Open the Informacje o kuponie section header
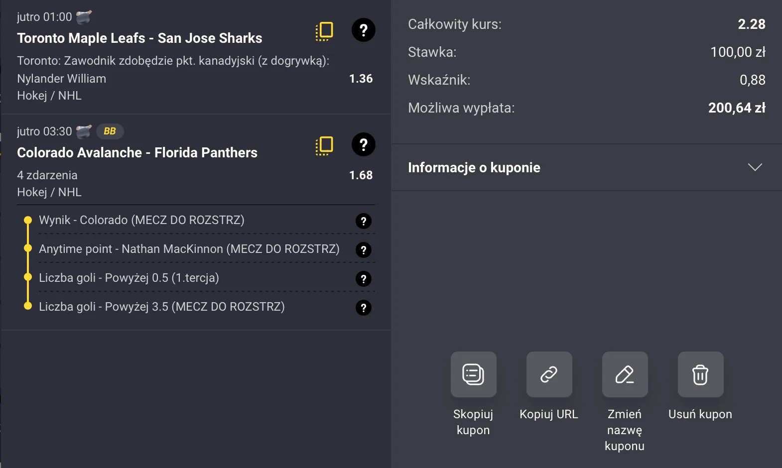This screenshot has height=468, width=782. pos(587,167)
